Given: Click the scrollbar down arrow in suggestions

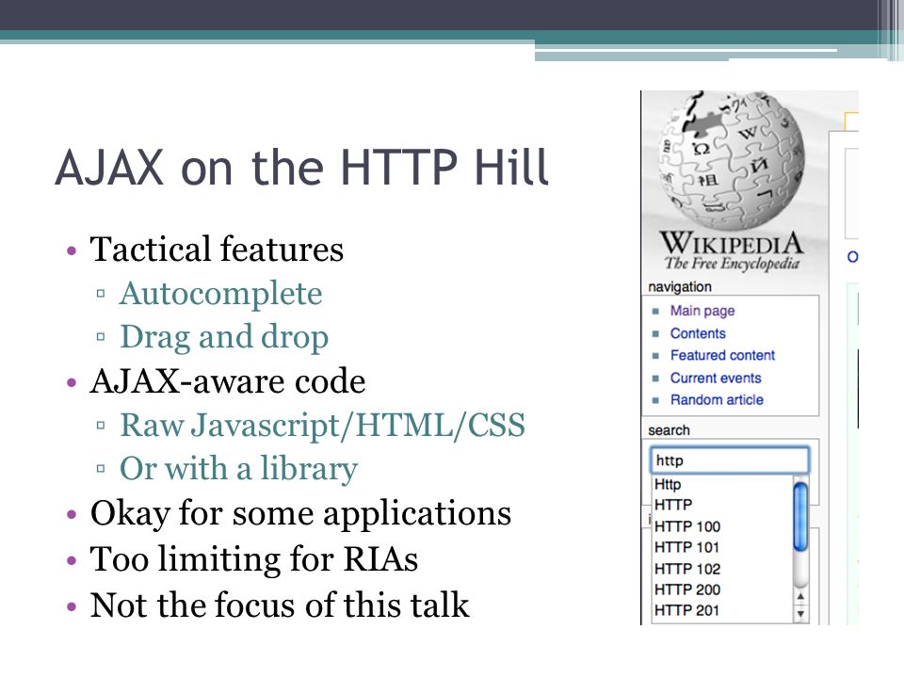Looking at the screenshot, I should click(800, 614).
